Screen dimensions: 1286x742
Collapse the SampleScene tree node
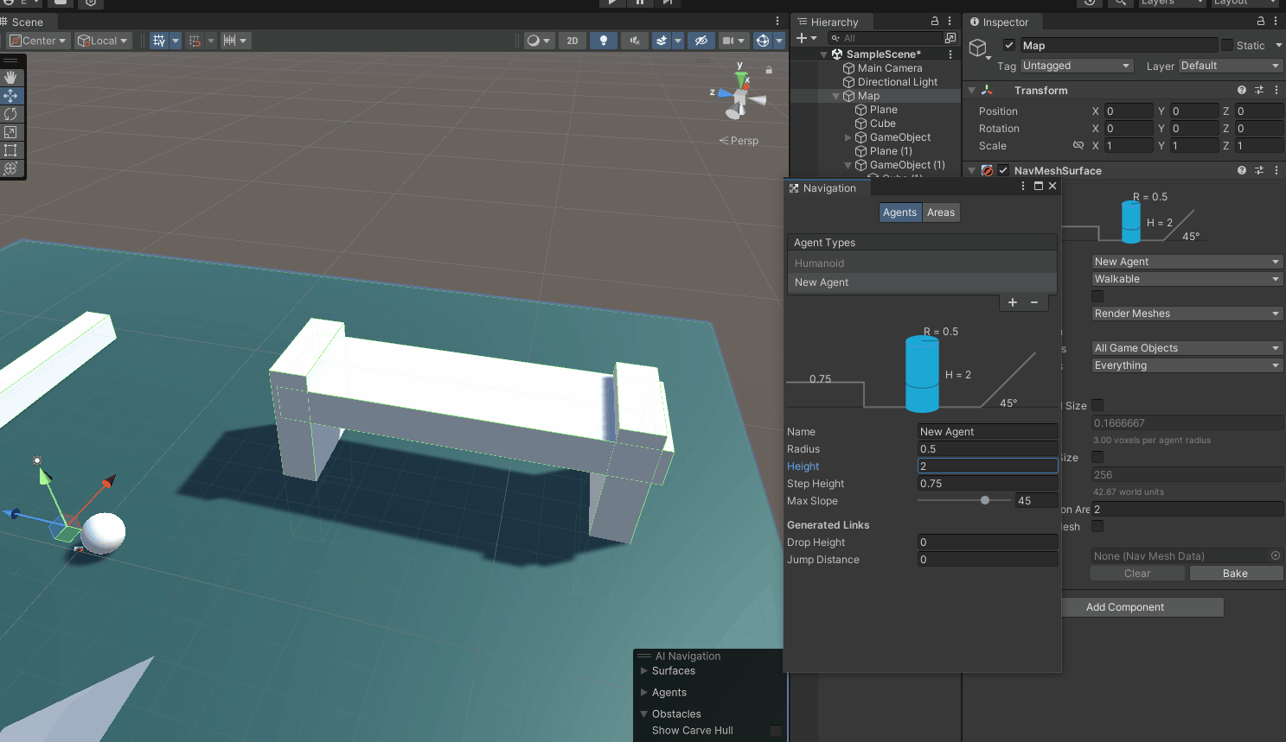click(823, 54)
